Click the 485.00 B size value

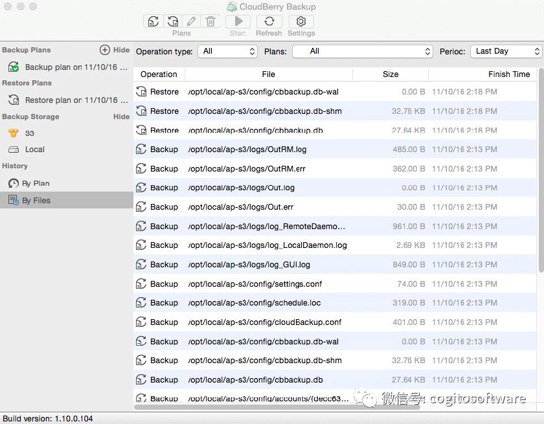click(409, 150)
